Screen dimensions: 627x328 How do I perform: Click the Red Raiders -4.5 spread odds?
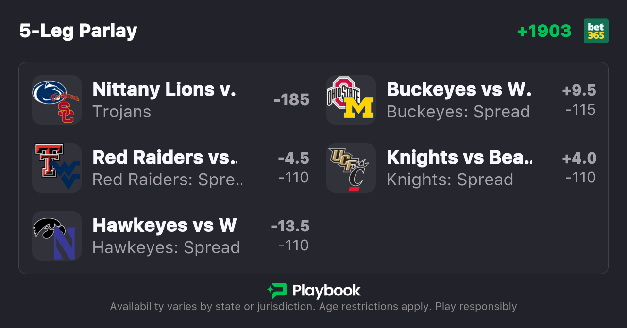point(293,159)
